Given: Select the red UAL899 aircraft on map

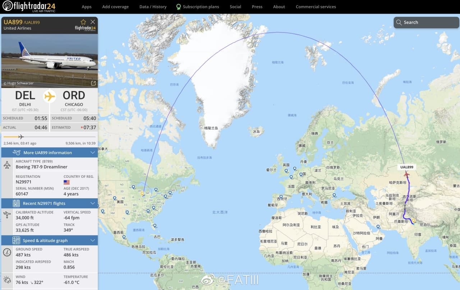Looking at the screenshot, I should click(406, 174).
